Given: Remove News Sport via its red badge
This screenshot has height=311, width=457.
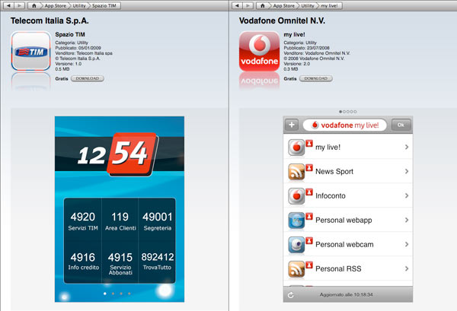Looking at the screenshot, I should (x=309, y=167).
